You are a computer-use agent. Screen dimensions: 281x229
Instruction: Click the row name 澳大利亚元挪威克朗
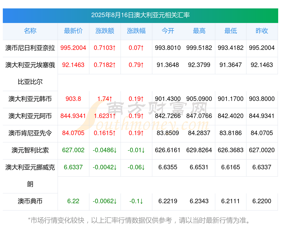click(30, 175)
